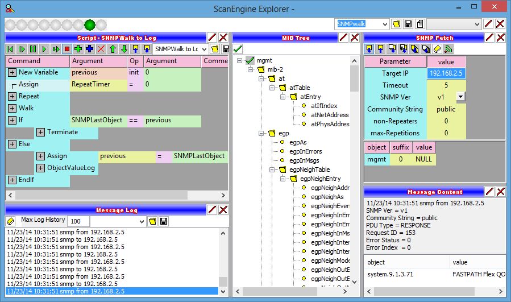
Task: Collapse the egpNeighTable tree node
Action: coord(271,169)
